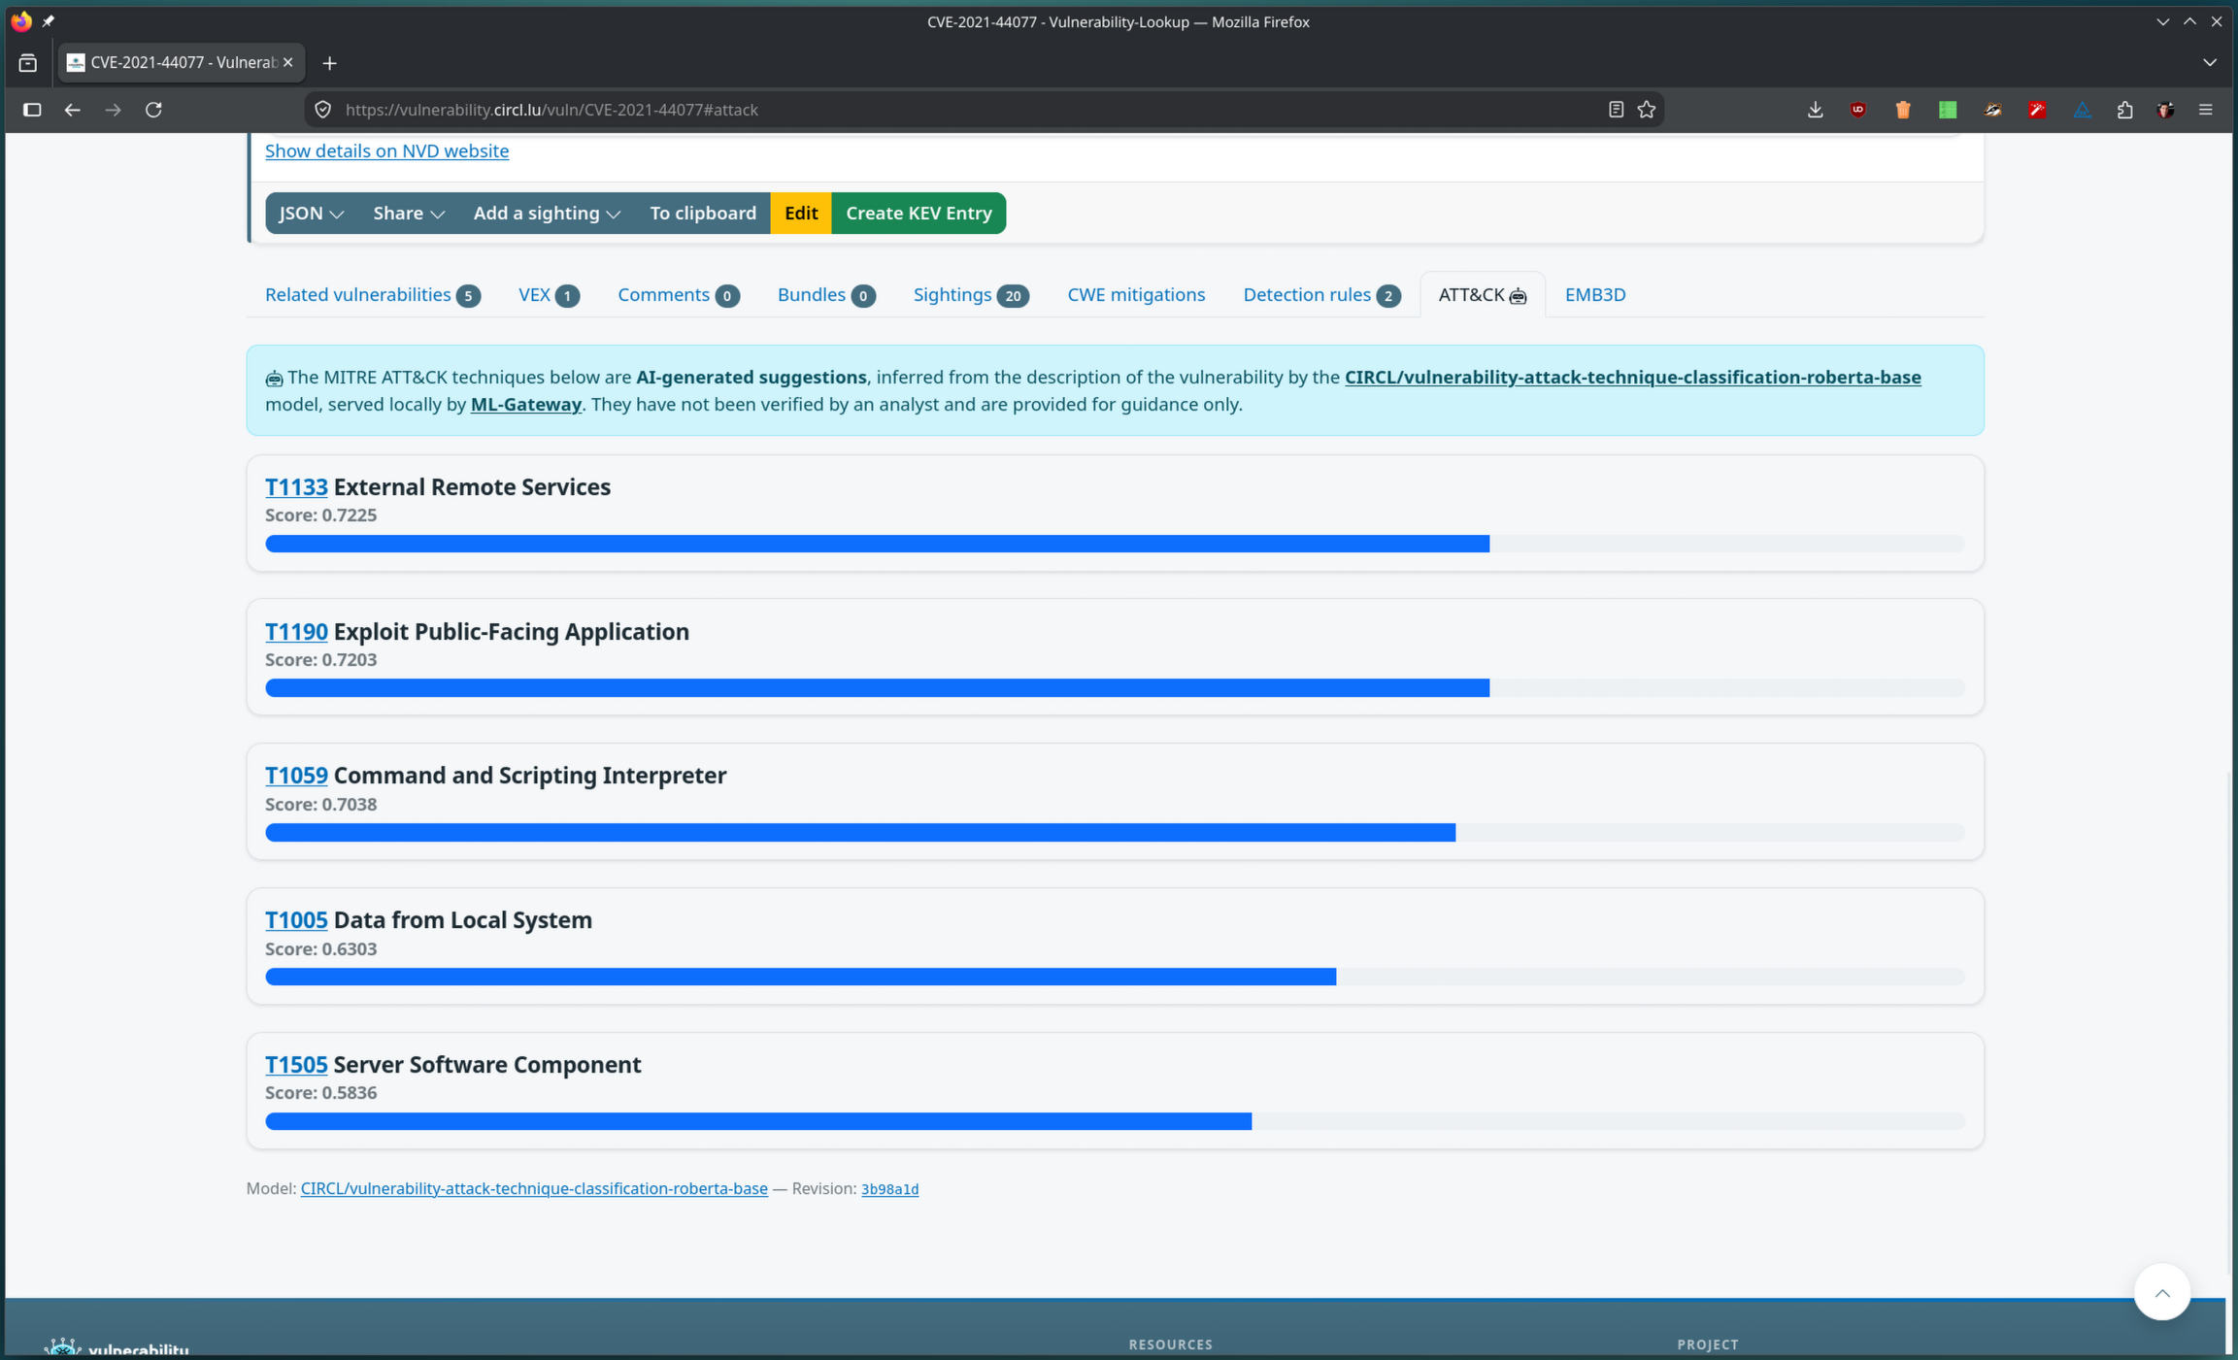This screenshot has width=2238, height=1360.
Task: Switch to the Bundles tab
Action: [825, 294]
